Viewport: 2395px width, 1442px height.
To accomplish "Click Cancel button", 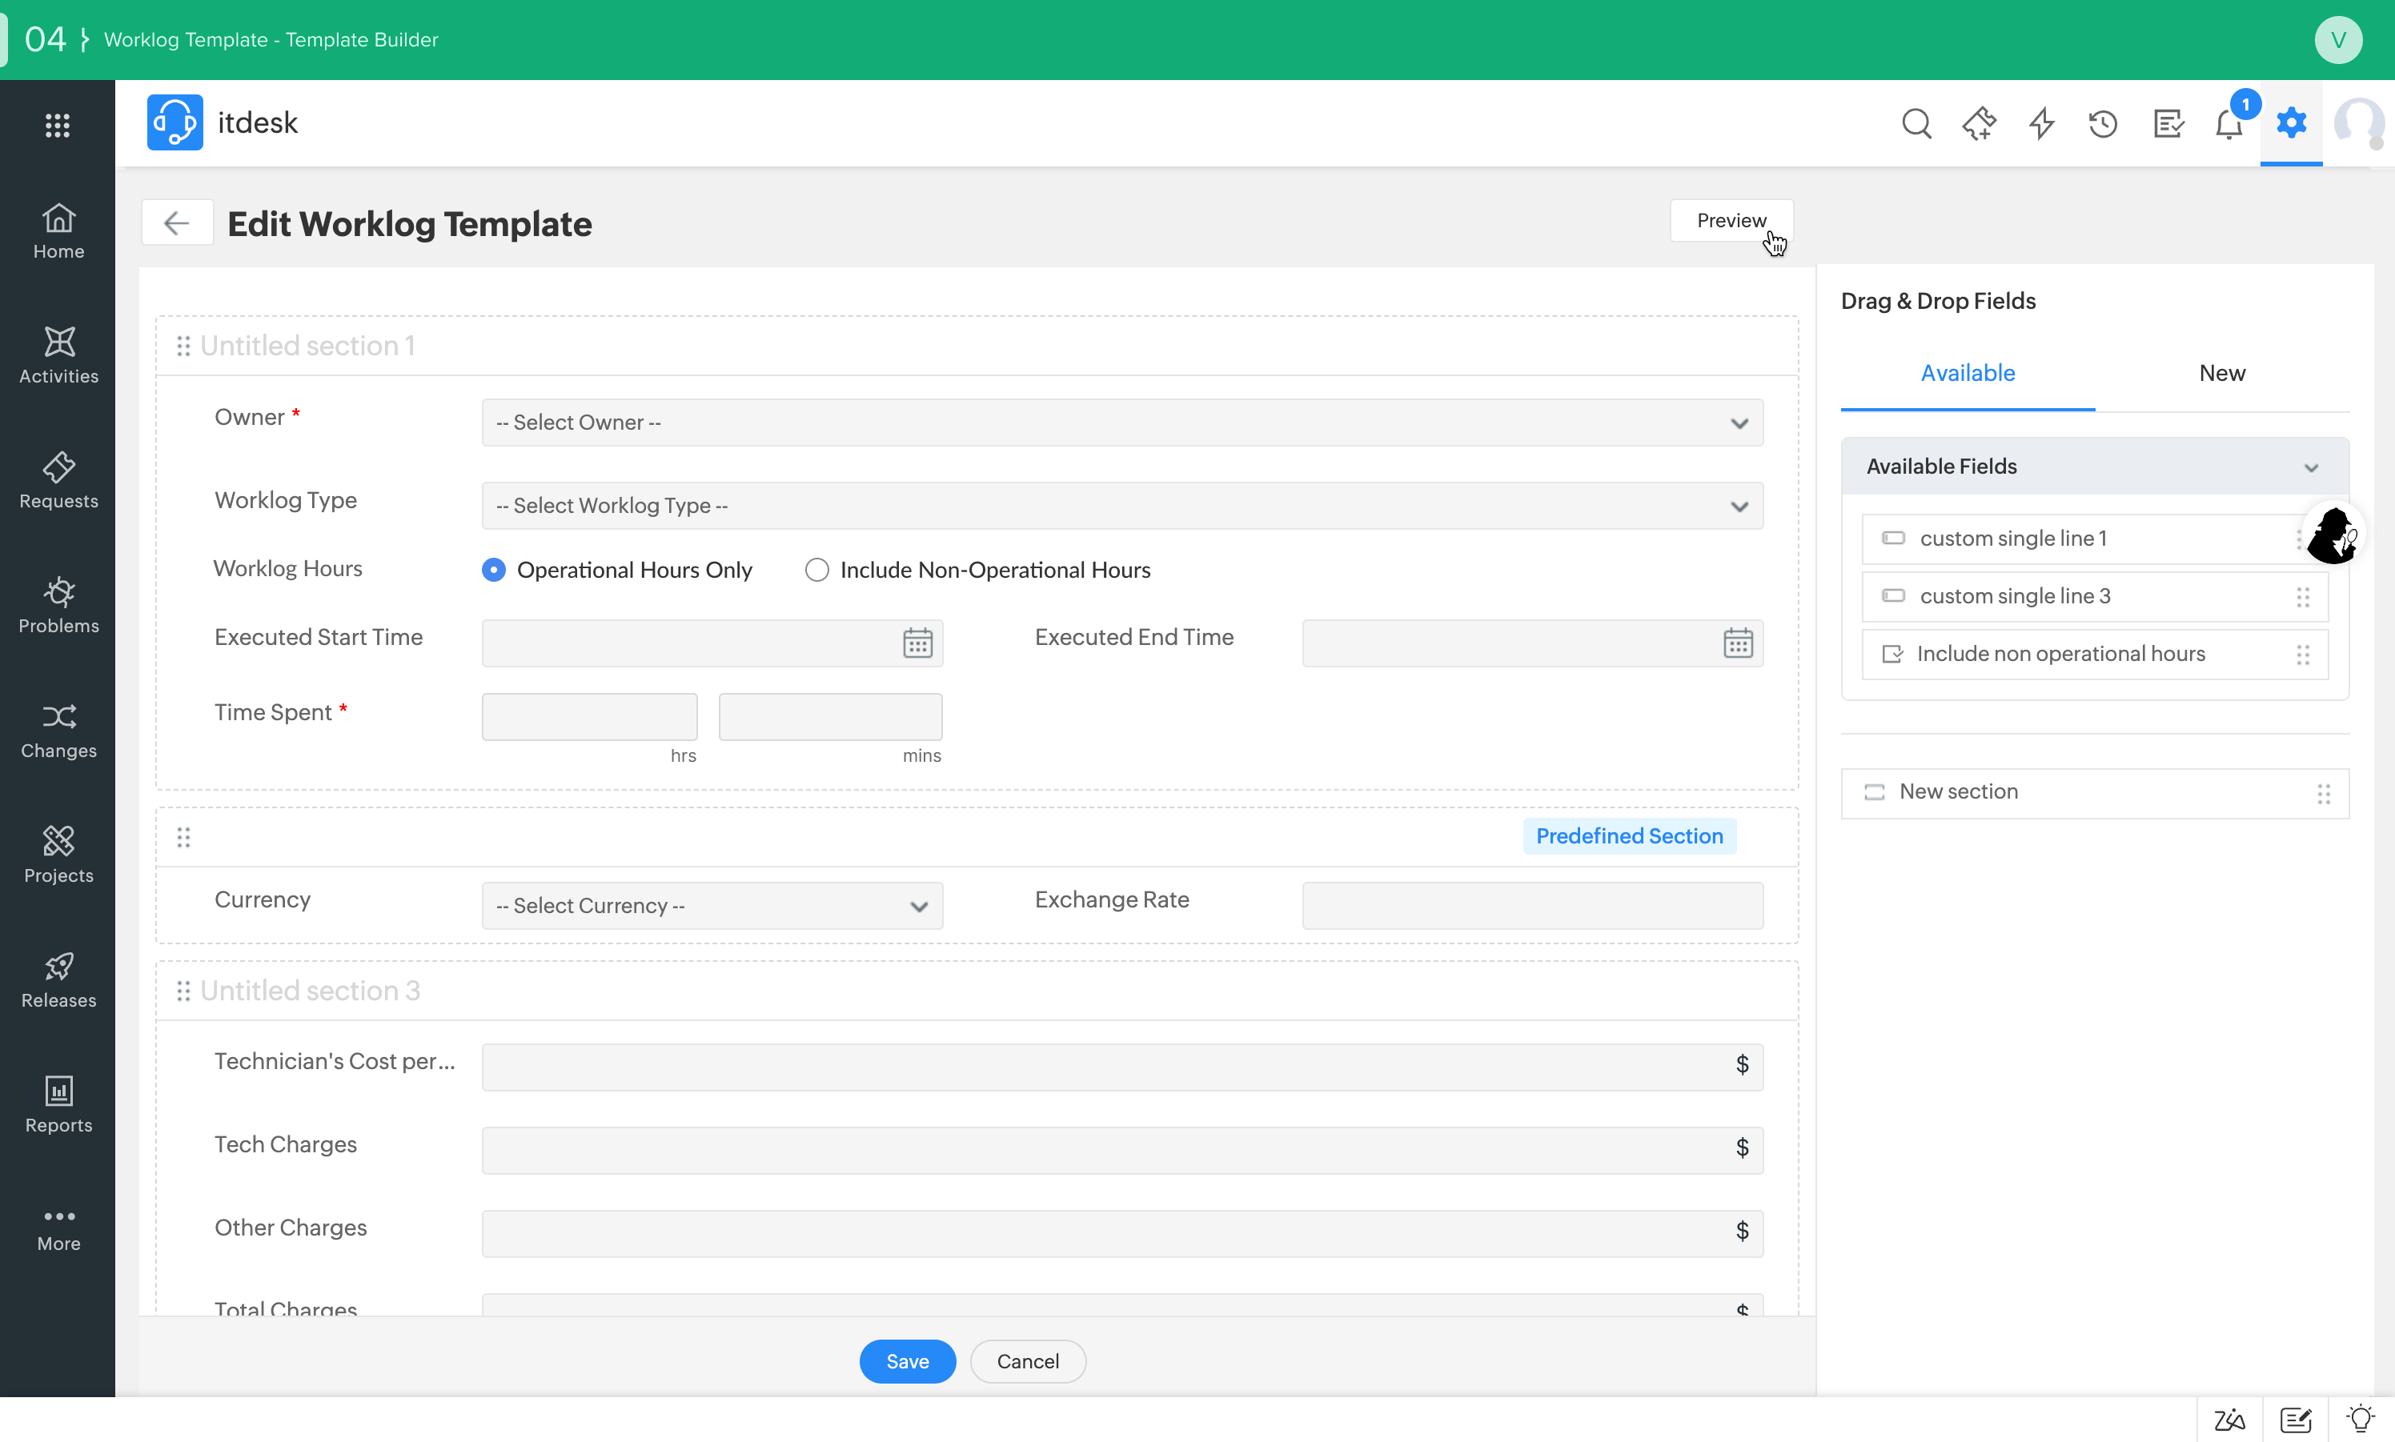I will (x=1028, y=1360).
